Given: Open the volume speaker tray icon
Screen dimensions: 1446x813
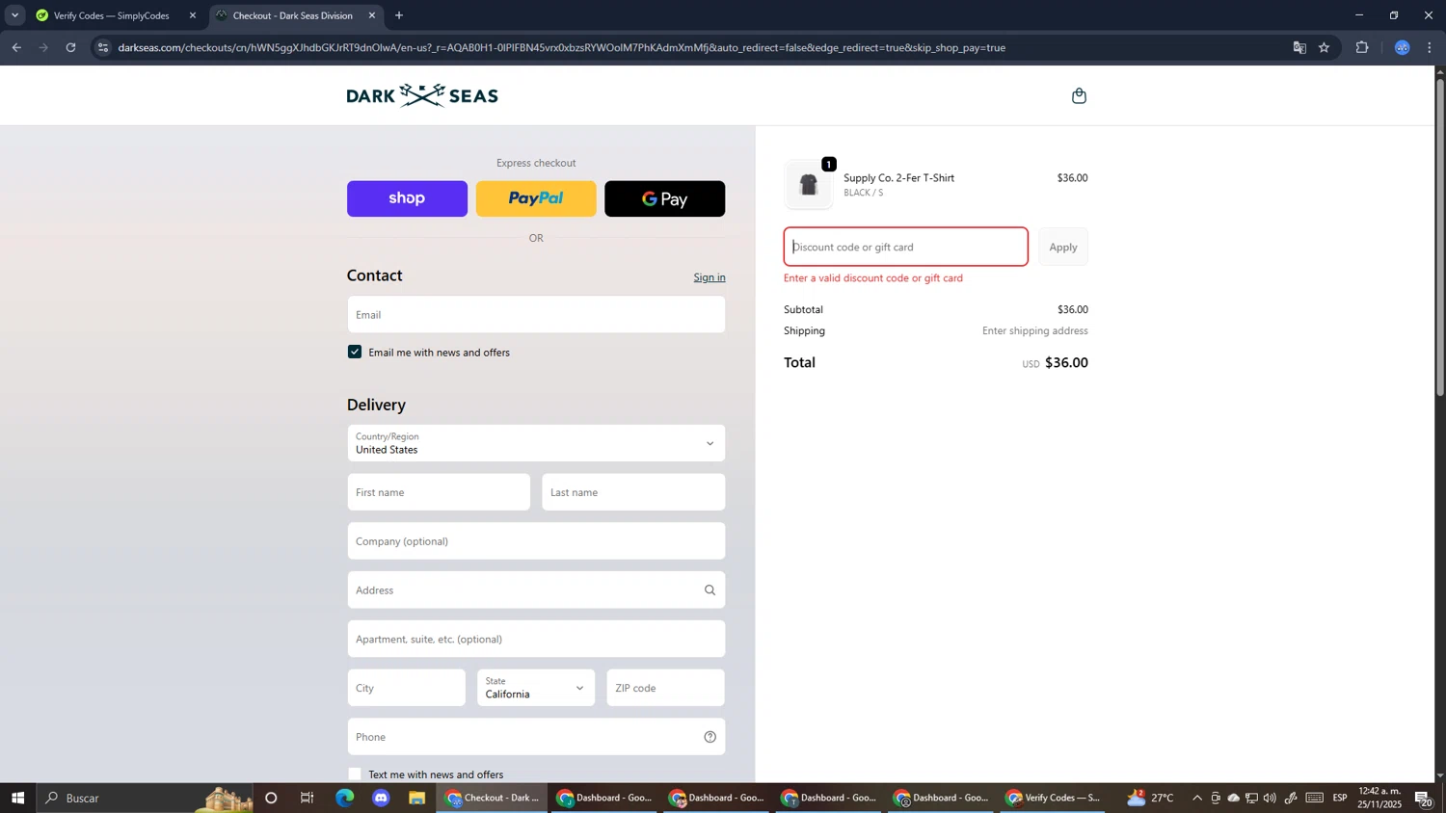Looking at the screenshot, I should pyautogui.click(x=1270, y=798).
